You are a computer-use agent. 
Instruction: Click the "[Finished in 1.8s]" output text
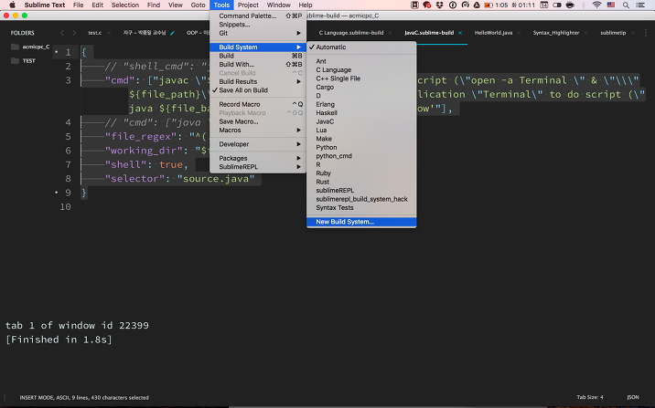[x=59, y=340]
